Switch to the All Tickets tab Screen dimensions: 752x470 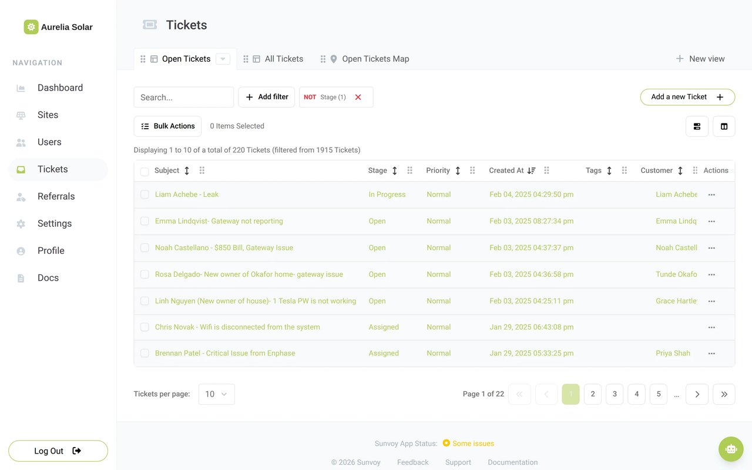284,59
